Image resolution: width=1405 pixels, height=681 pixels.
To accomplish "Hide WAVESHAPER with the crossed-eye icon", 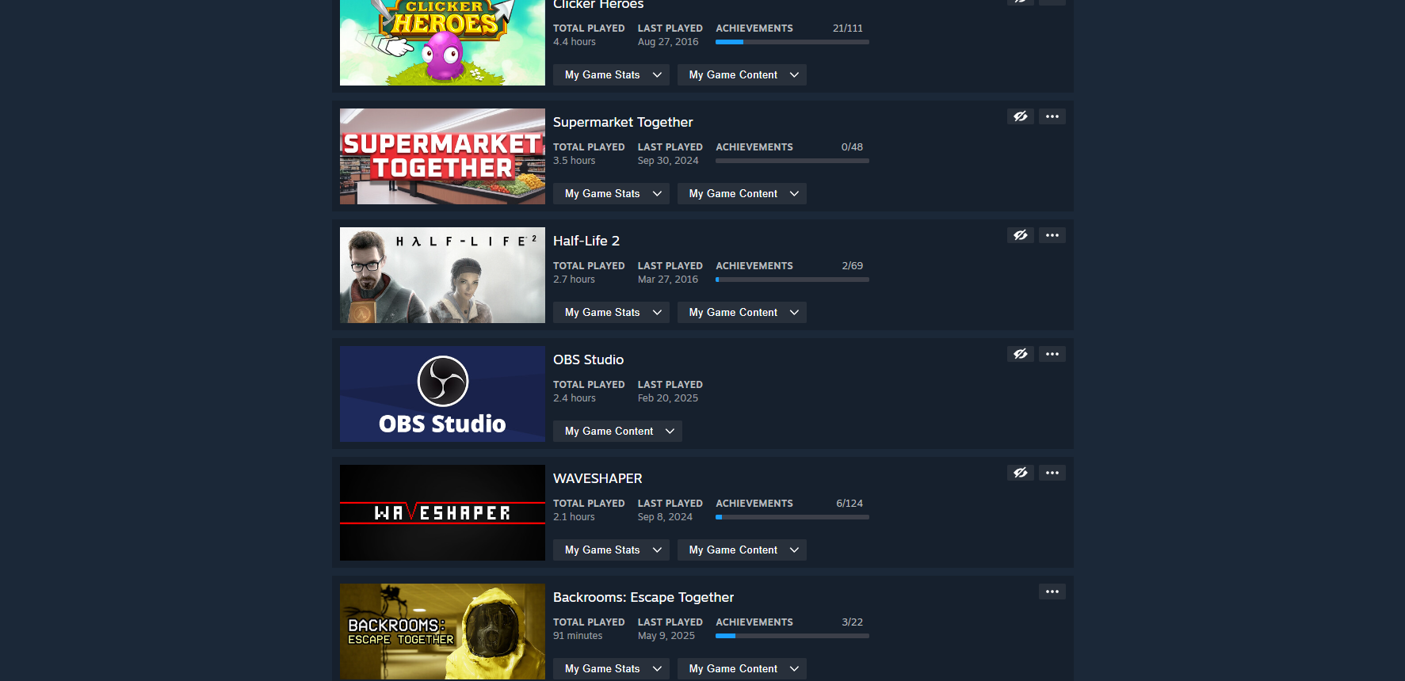I will click(x=1021, y=473).
